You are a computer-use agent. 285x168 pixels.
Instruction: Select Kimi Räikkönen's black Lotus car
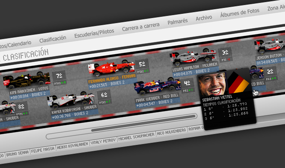(x=27, y=80)
